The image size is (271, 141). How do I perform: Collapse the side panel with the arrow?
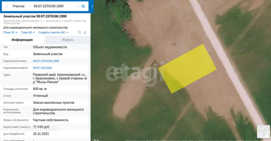92,6
